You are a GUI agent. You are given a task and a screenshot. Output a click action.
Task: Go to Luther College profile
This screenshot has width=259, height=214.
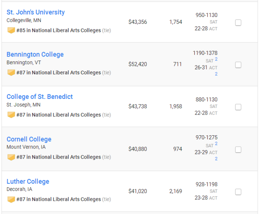[28, 181]
